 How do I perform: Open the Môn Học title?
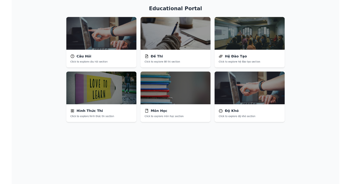159,111
